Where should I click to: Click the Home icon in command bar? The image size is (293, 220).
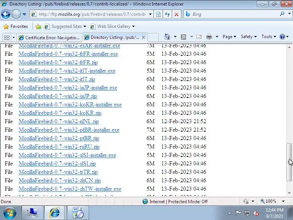click(x=167, y=37)
